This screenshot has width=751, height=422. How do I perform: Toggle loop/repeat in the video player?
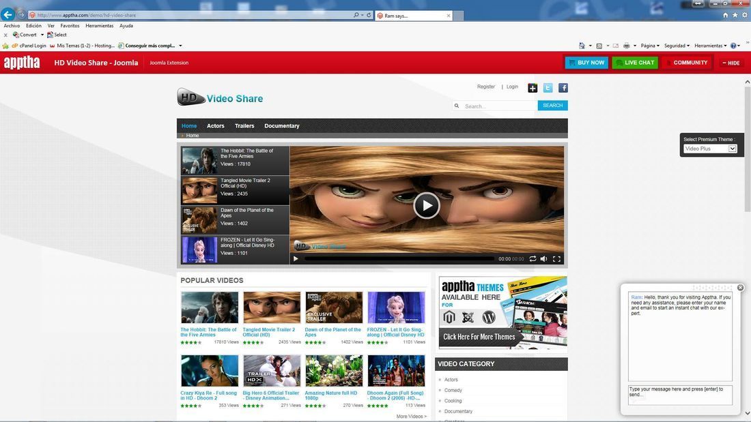pyautogui.click(x=533, y=259)
